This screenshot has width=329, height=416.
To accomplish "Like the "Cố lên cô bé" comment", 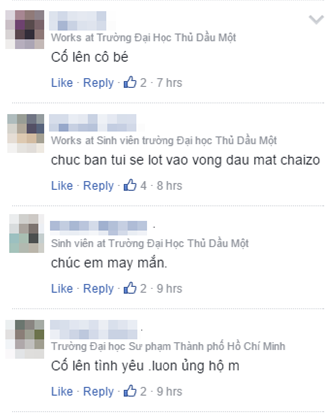I will tap(62, 83).
